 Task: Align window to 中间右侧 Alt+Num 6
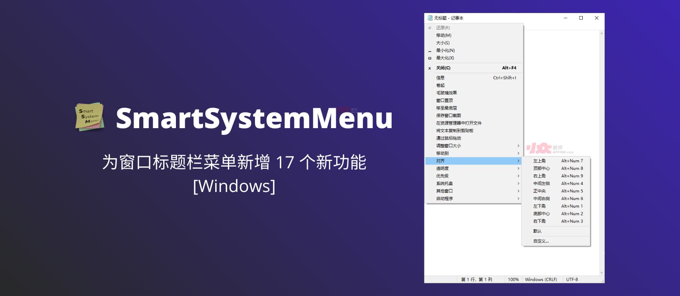click(x=556, y=199)
